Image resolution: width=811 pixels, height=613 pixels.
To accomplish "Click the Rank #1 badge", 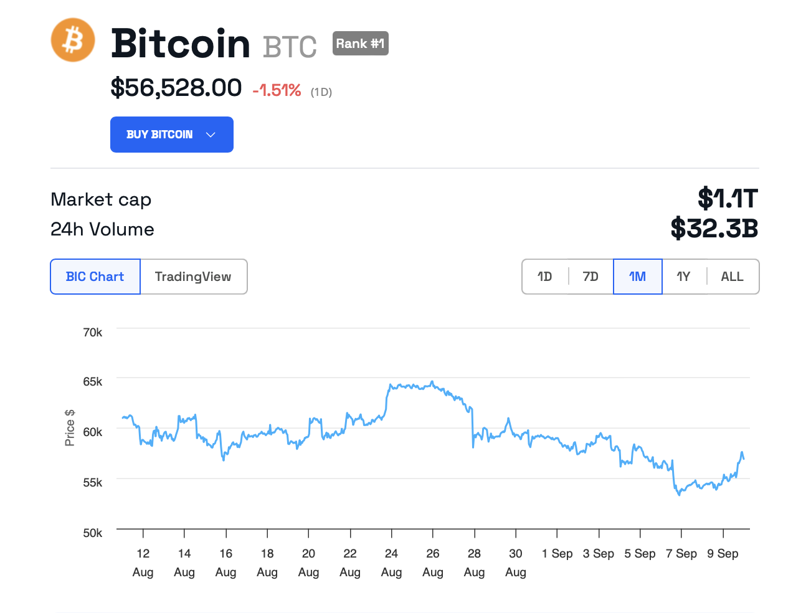I will [360, 44].
